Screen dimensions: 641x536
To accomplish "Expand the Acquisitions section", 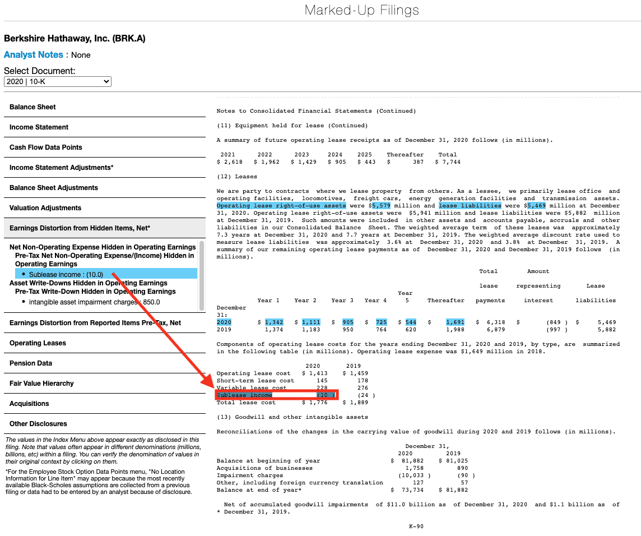I will coord(105,404).
